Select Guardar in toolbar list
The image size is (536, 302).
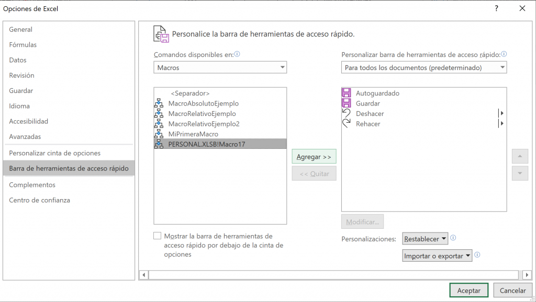(424, 103)
